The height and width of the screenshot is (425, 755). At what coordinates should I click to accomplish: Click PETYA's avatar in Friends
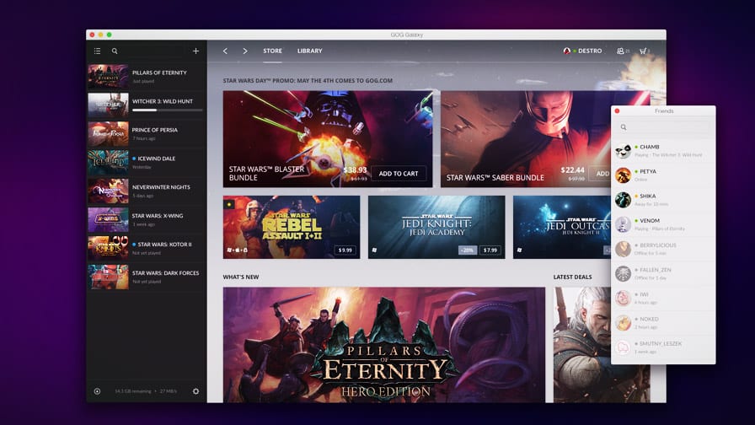[x=623, y=175]
